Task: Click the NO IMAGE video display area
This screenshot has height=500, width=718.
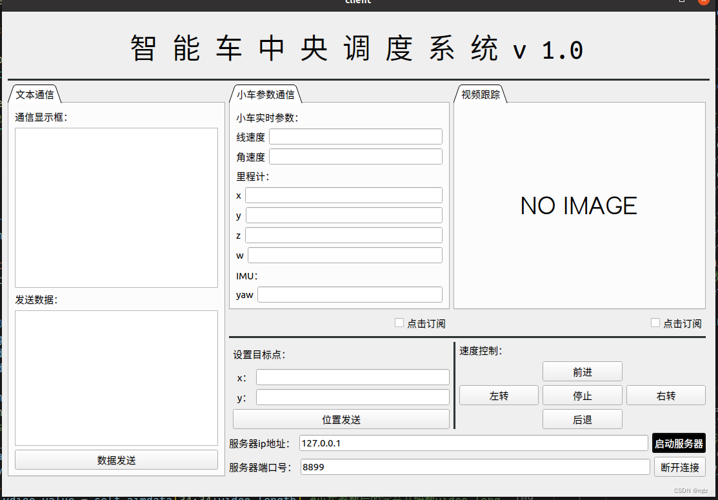Action: (x=579, y=206)
